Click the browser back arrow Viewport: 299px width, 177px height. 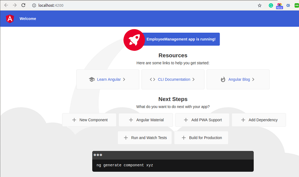point(6,5)
